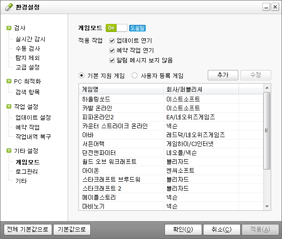Click the arrow icon beside 작업 설정
Screen dimensions: 282x239
click(9, 107)
